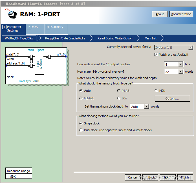Click the q[7..0] output port label
This screenshot has height=183, width=196.
61,54
